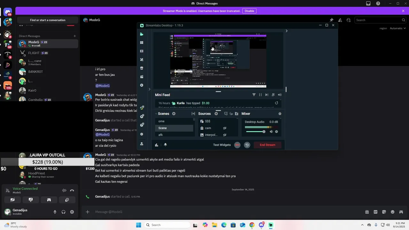
Task: Open the emoji picker in message bar
Action: [392, 212]
